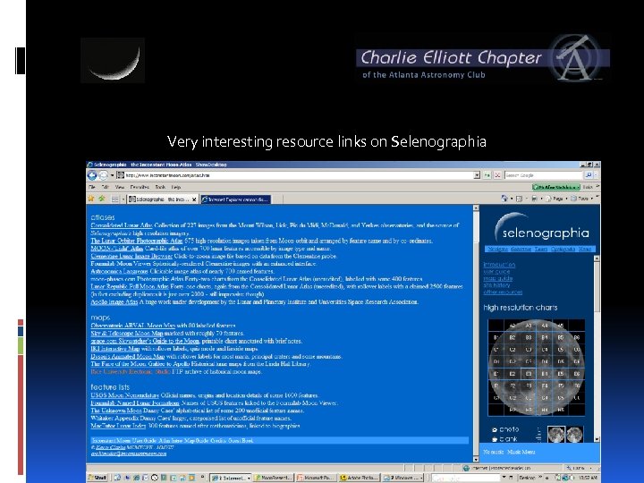Expand the address bar history dropdown
This screenshot has height=483, width=644.
pyautogui.click(x=477, y=175)
